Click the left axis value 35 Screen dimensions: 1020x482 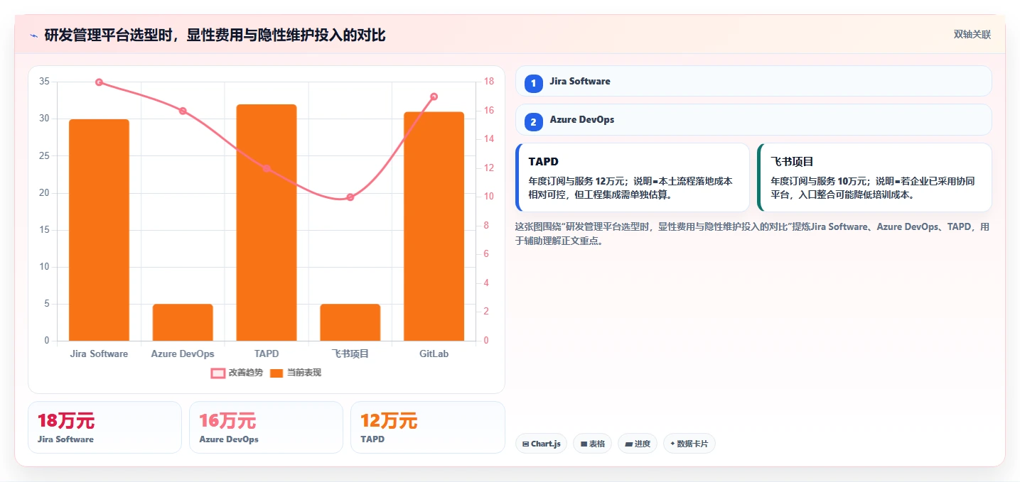point(44,82)
